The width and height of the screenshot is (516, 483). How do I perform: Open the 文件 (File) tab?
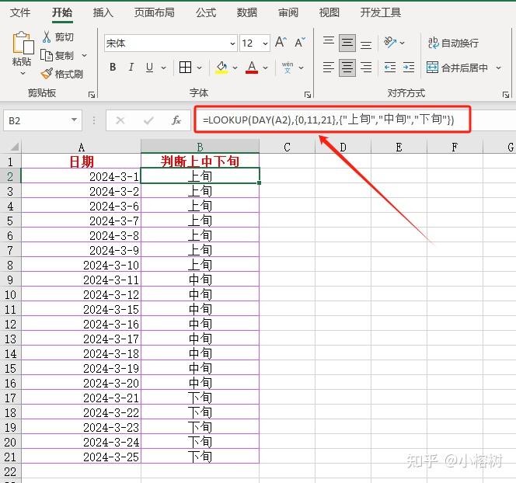20,12
